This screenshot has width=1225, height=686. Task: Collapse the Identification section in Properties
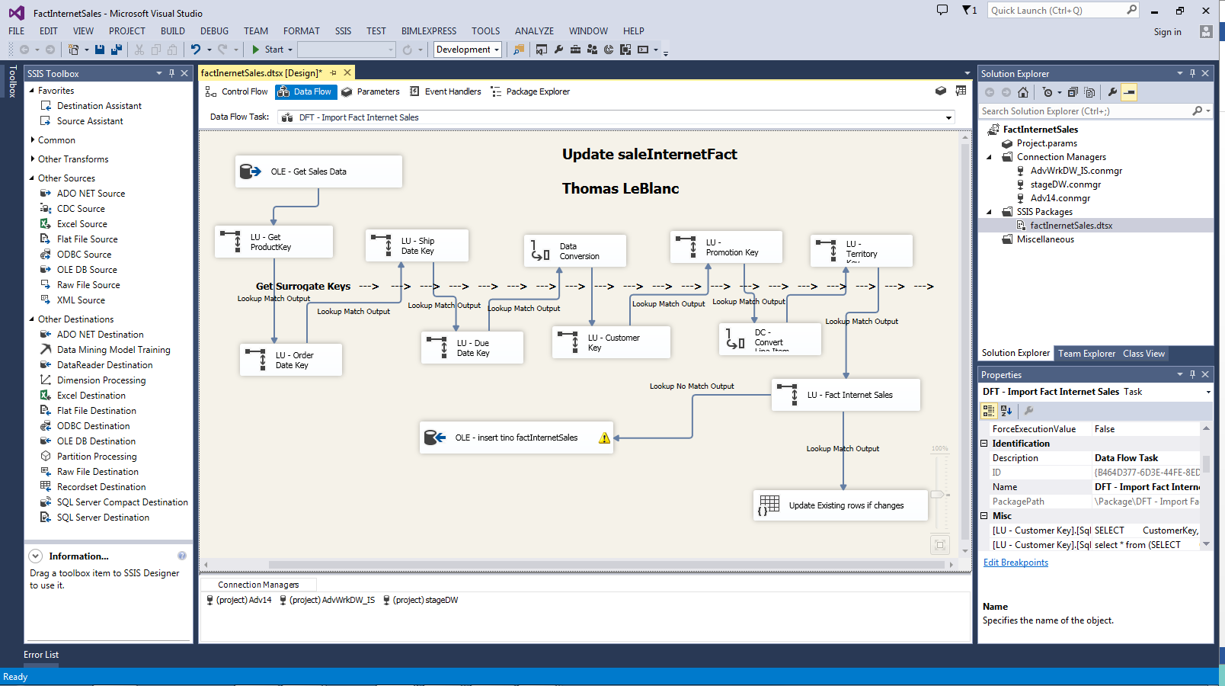click(x=984, y=443)
